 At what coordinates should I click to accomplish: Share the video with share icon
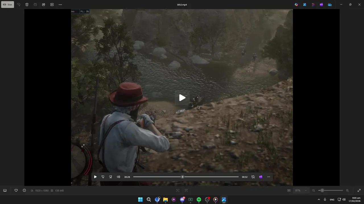[44, 5]
